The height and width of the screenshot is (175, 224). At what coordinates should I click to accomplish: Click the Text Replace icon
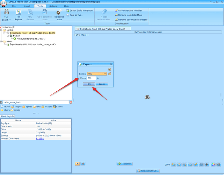[19, 15]
